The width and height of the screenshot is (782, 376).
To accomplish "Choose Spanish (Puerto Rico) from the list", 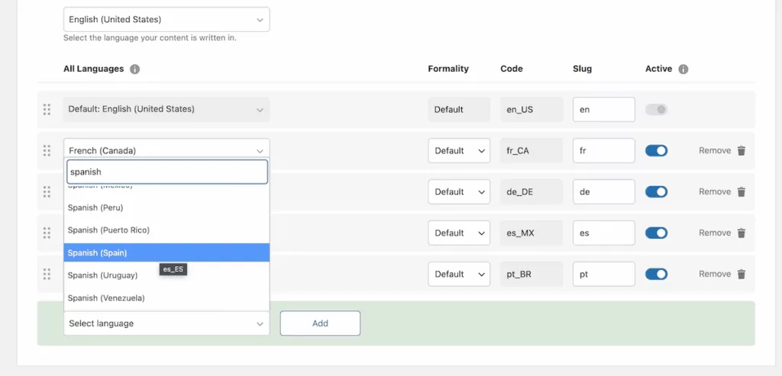I will (x=166, y=230).
